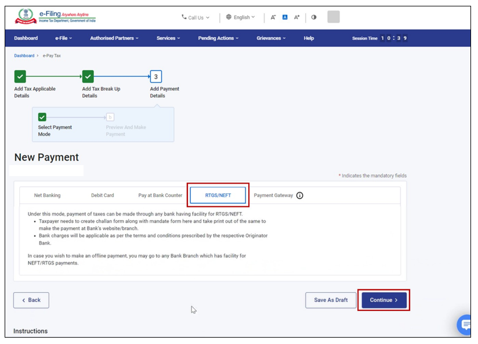Click the user profile avatar

click(x=334, y=17)
